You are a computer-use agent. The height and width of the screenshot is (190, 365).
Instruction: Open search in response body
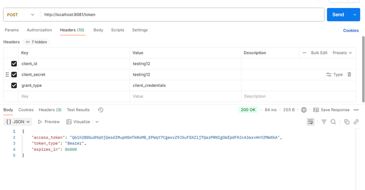[x=333, y=122]
